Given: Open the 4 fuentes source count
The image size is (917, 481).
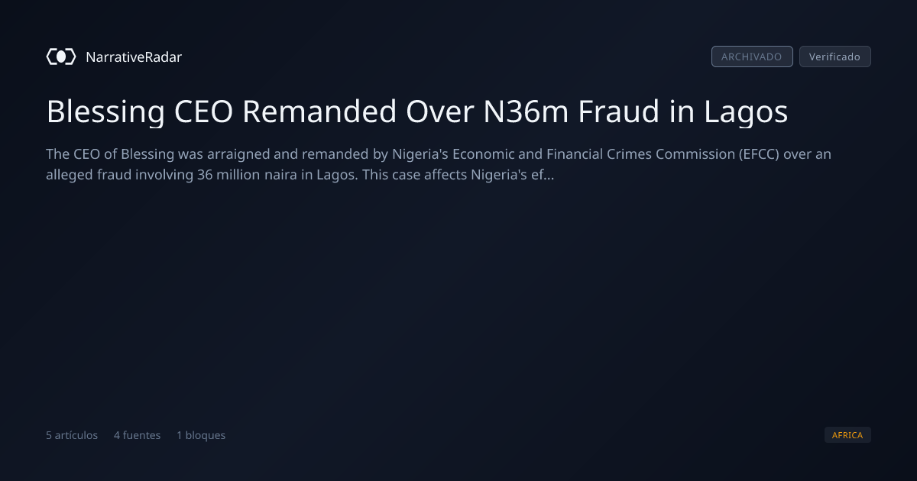Looking at the screenshot, I should coord(138,435).
